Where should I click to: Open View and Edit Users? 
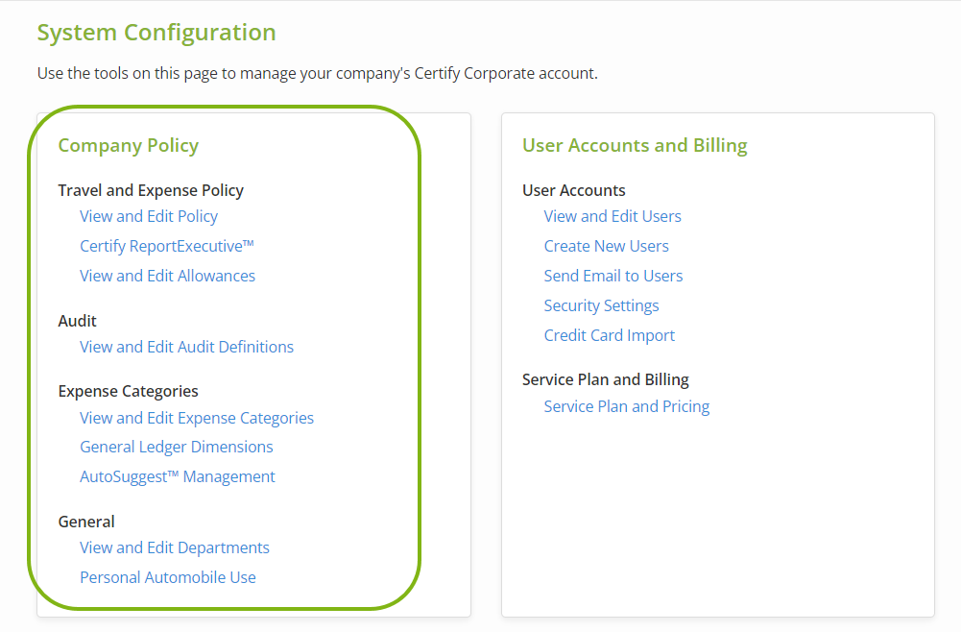point(612,216)
